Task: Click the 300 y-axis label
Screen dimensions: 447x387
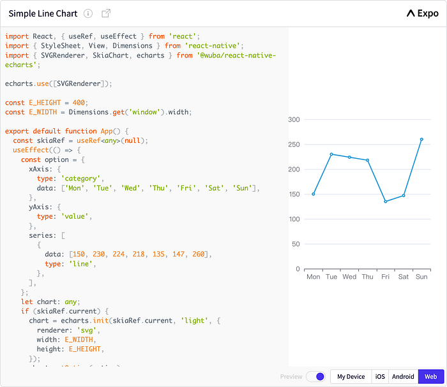Action: pyautogui.click(x=294, y=119)
